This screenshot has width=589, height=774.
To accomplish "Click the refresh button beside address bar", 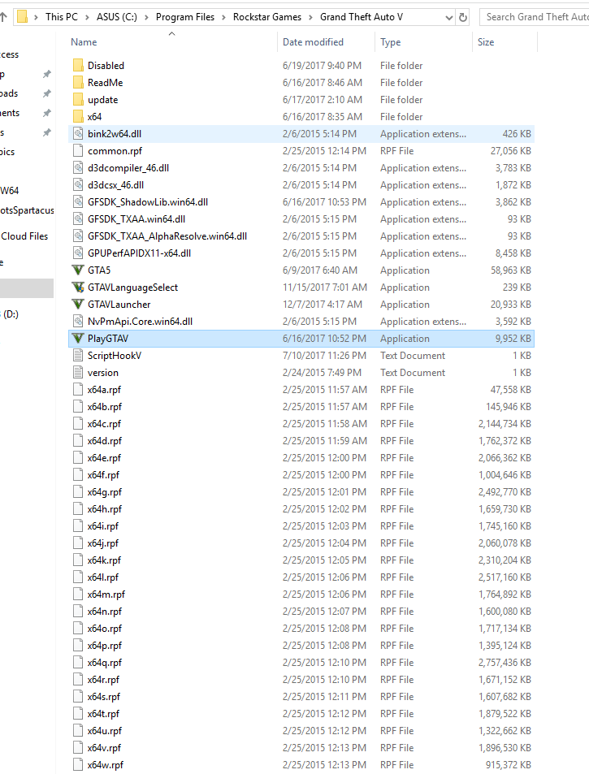I will click(462, 17).
